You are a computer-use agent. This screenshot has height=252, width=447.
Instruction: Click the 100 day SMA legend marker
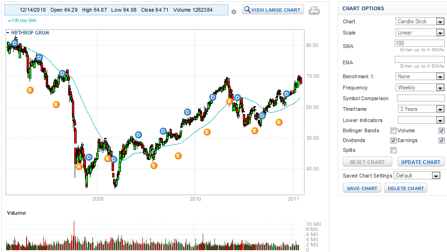click(x=9, y=21)
